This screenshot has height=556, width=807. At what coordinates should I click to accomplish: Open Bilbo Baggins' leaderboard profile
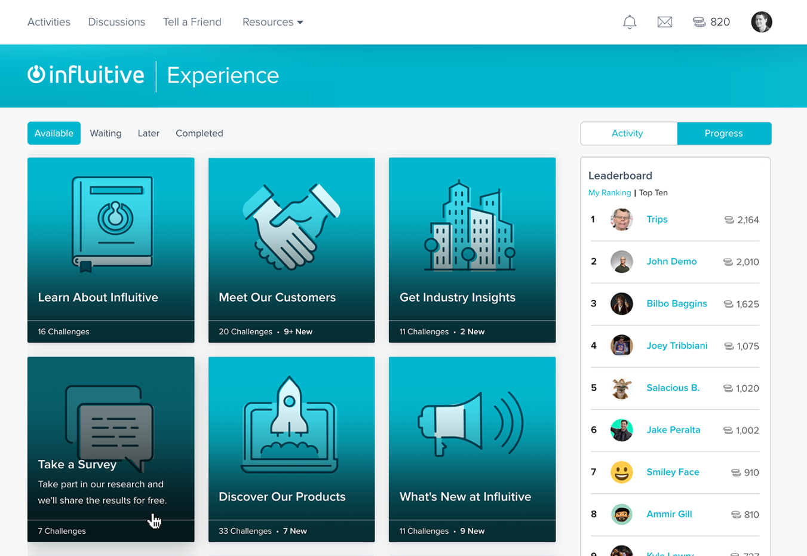[677, 303]
